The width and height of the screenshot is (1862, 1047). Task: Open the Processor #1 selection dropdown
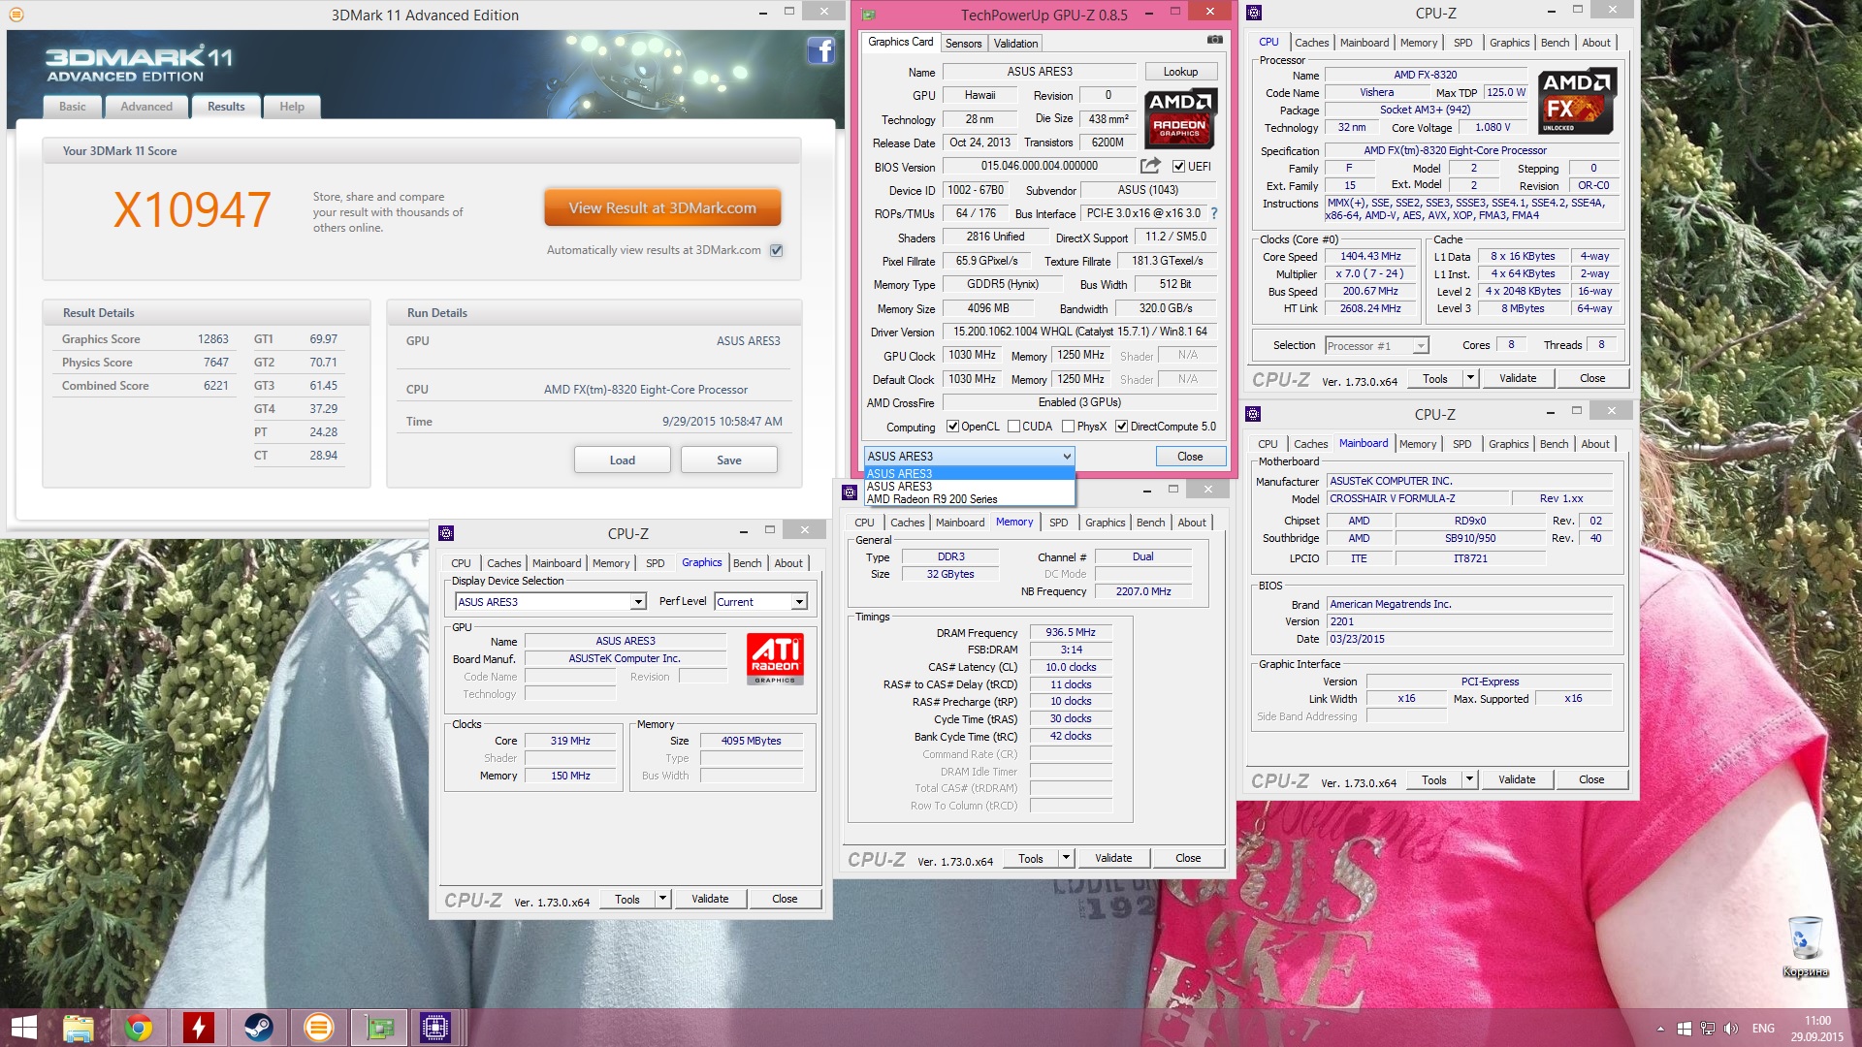[x=1421, y=346]
